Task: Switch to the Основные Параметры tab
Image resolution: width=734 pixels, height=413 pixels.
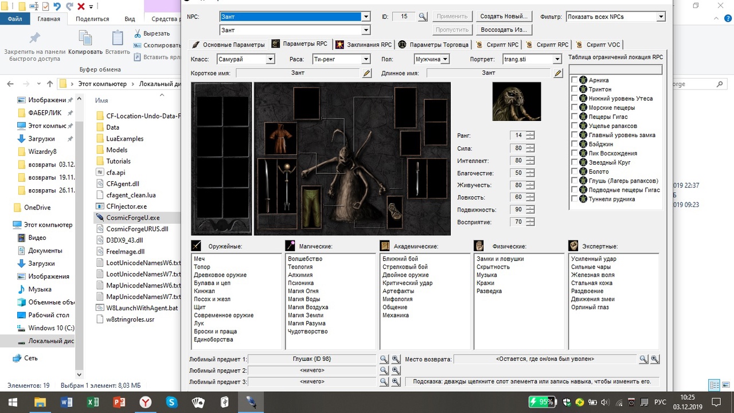Action: pos(228,45)
